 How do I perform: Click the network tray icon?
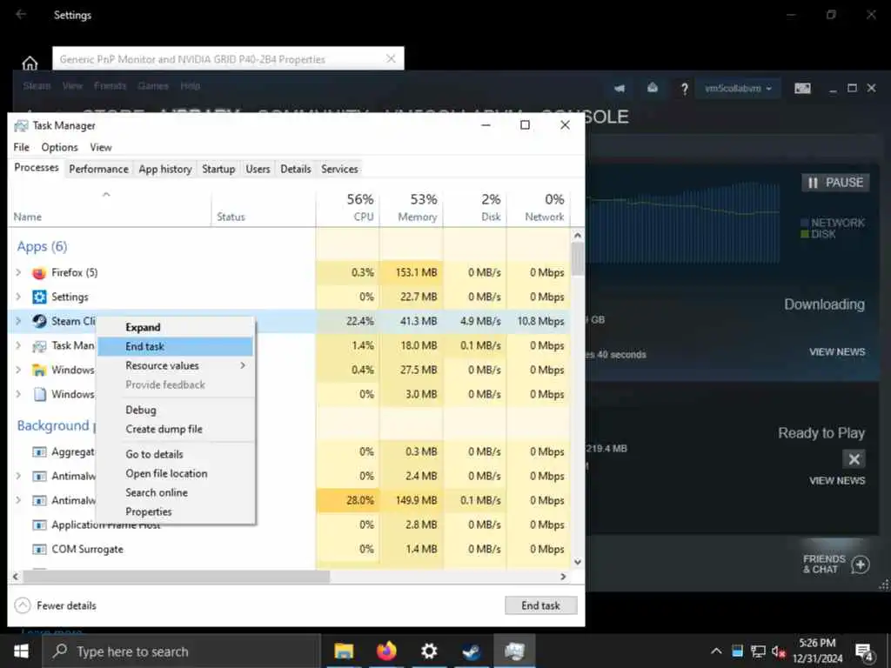pyautogui.click(x=758, y=651)
